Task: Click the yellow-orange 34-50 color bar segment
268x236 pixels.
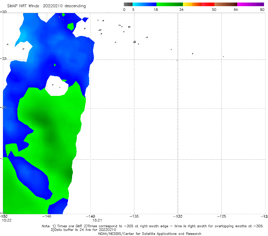Action: pos(198,4)
